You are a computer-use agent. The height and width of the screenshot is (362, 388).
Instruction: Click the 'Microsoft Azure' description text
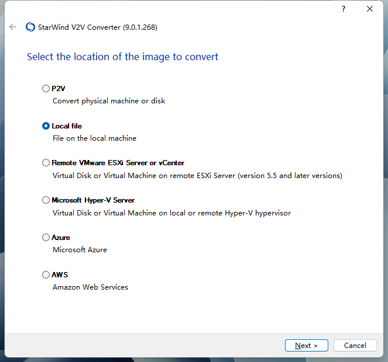click(80, 250)
